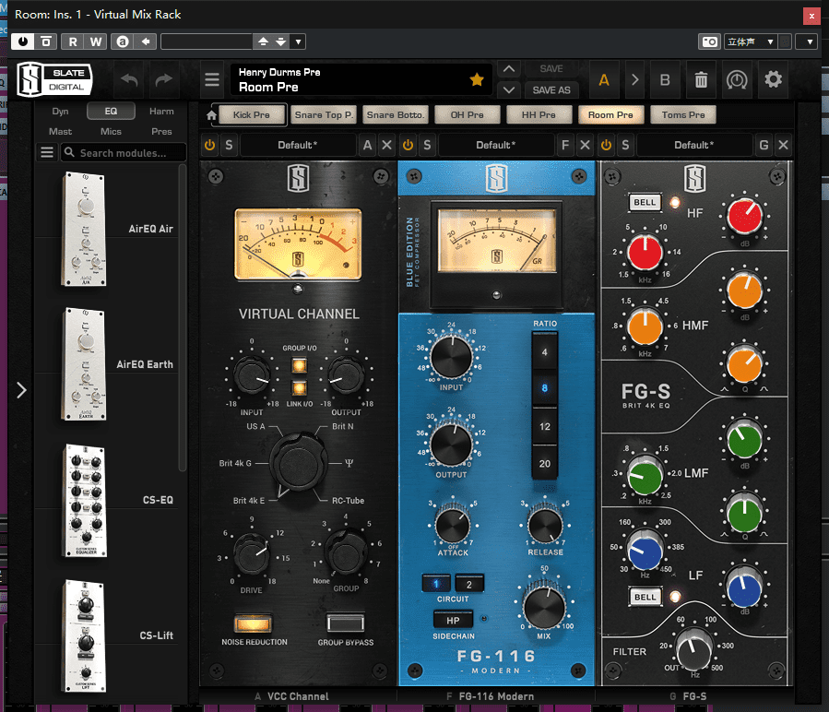Switch to the B comparison slot
Screen dimensions: 829x712
tap(665, 80)
